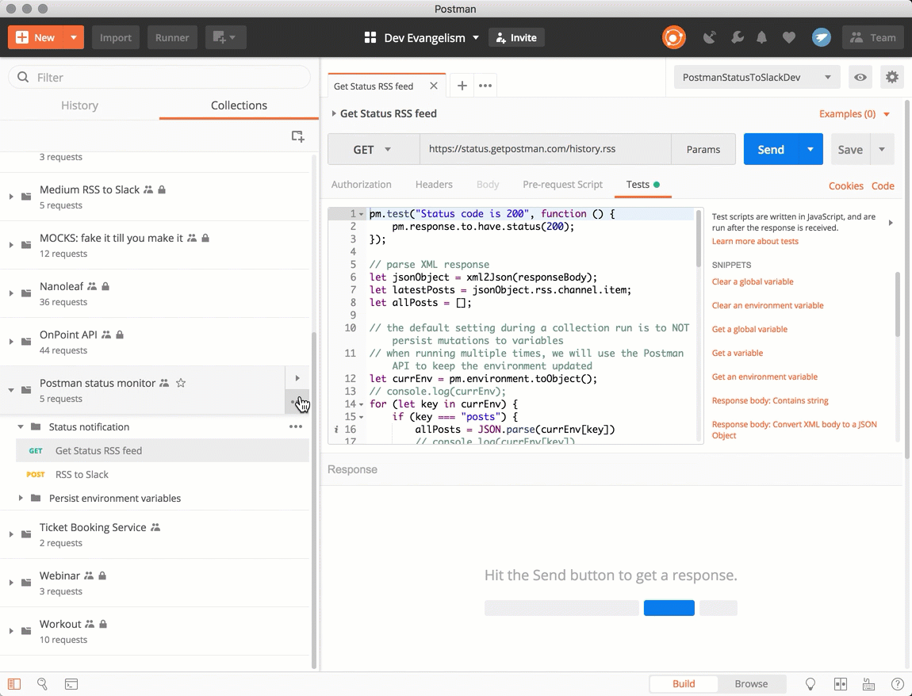Open the help question-mark icon
This screenshot has height=696, width=912.
pyautogui.click(x=898, y=684)
